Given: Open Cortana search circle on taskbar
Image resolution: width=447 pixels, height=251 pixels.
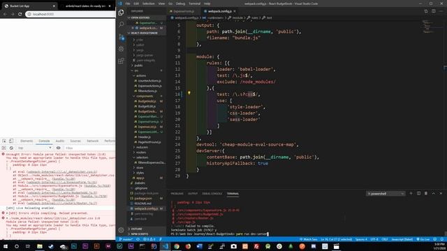Looking at the screenshot, I should 17,246.
